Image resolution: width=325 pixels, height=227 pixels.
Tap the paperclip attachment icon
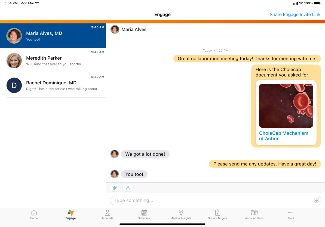tap(115, 188)
